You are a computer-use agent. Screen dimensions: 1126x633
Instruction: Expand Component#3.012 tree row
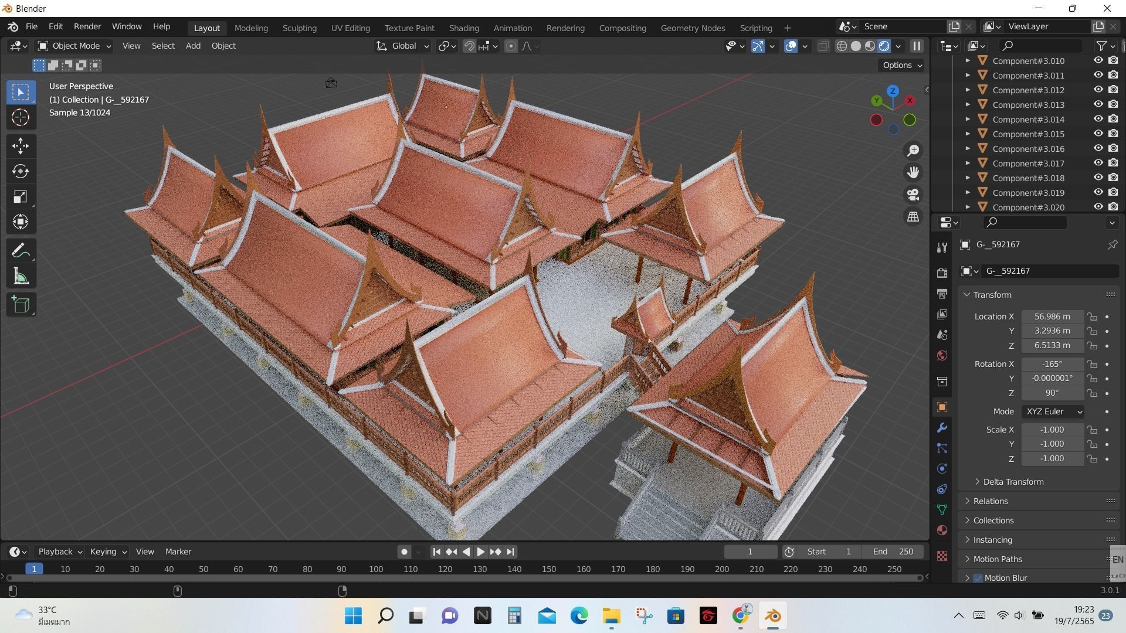point(968,90)
